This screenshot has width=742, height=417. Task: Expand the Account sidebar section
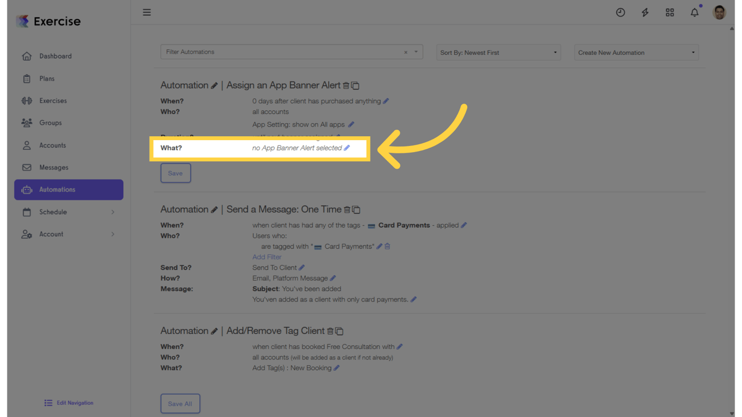pyautogui.click(x=68, y=234)
